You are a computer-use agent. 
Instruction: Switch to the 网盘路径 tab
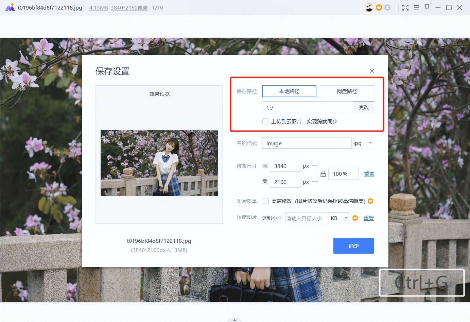[347, 91]
